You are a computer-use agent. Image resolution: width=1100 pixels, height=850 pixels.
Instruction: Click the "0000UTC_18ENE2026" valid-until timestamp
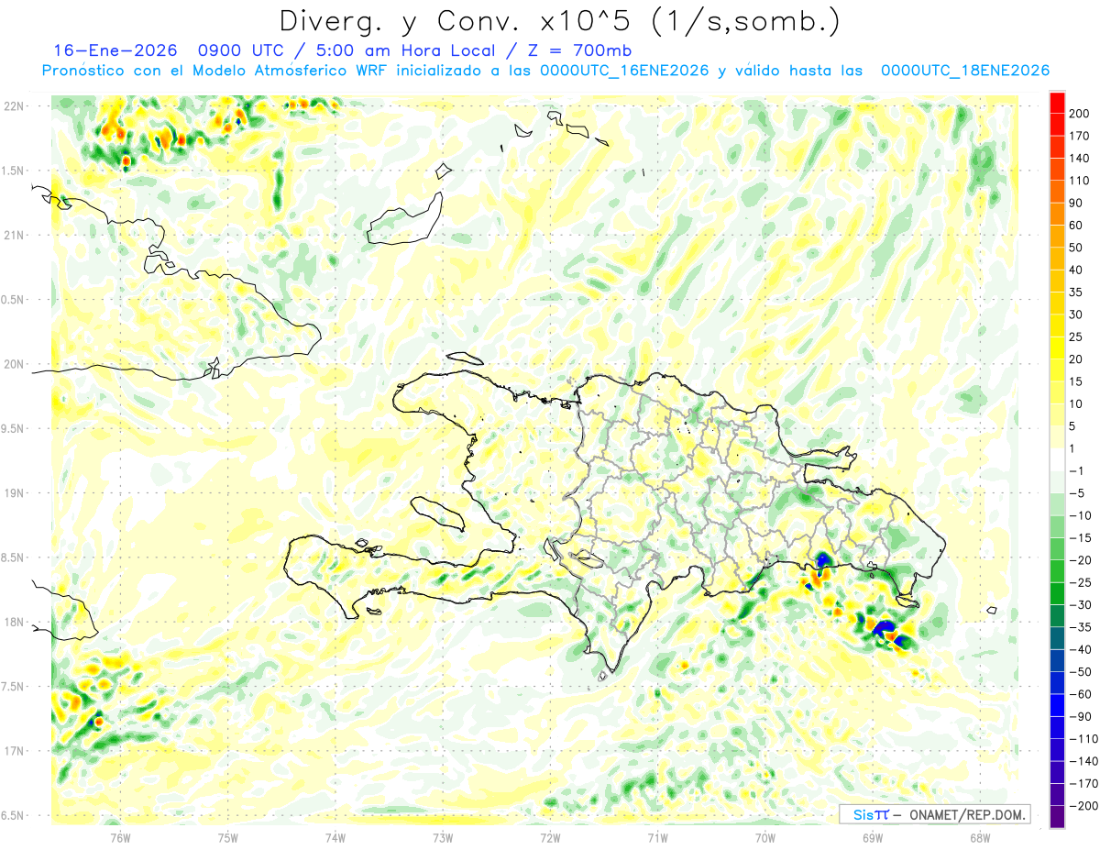pyautogui.click(x=964, y=71)
